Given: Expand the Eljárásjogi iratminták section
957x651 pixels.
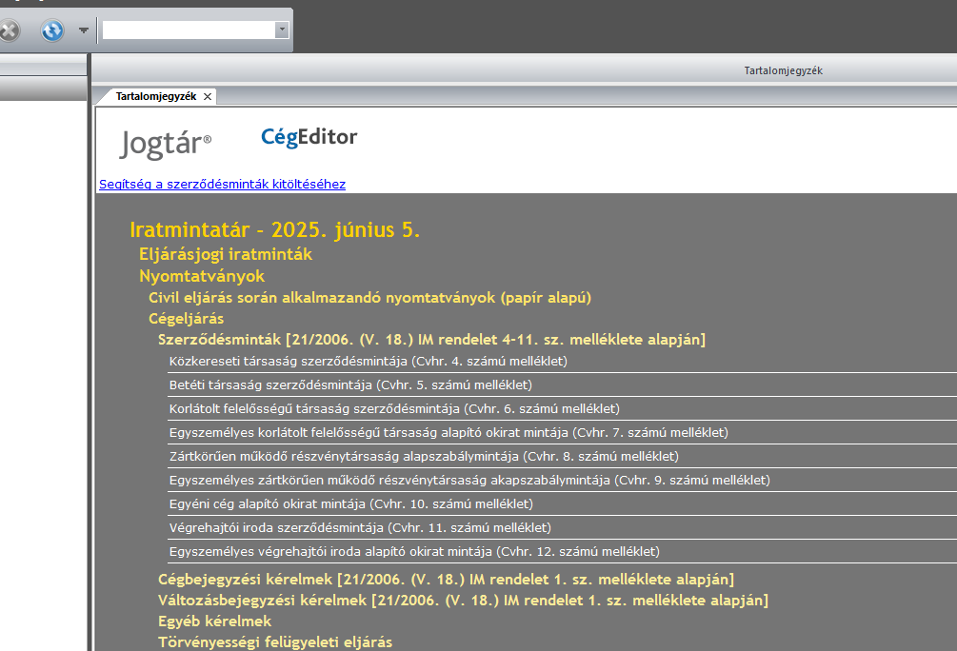Looking at the screenshot, I should [x=225, y=254].
